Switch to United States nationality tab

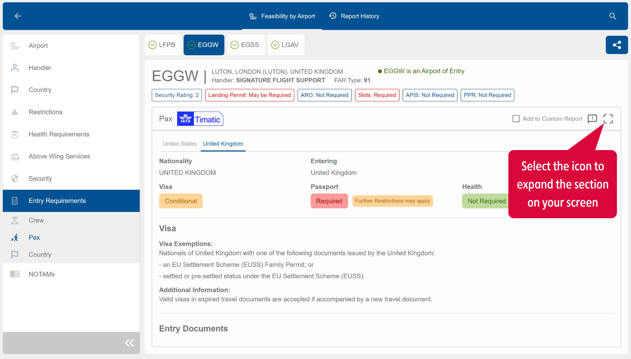(180, 144)
